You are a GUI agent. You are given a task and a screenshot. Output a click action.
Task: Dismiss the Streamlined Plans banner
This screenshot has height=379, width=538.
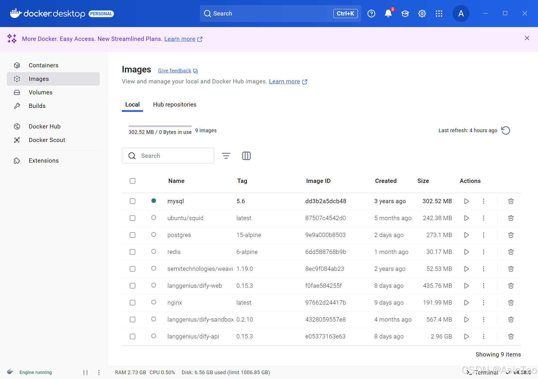(527, 38)
